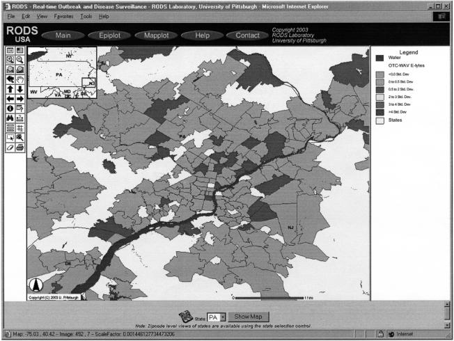
Task: Open the View menu
Action: [x=42, y=17]
